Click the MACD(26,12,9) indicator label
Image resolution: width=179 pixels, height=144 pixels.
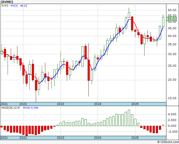[x=11, y=108]
